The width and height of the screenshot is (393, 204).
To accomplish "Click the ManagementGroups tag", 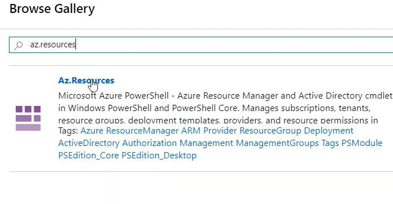I will pos(277,143).
